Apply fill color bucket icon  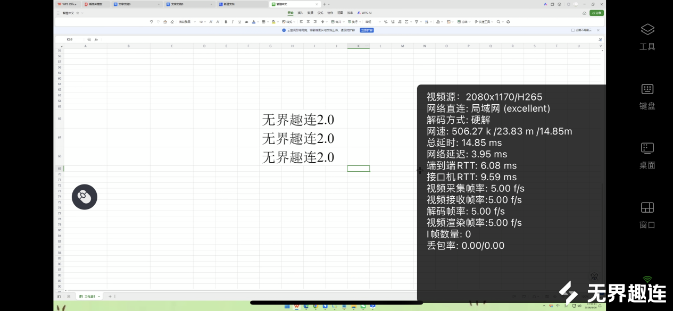tap(273, 22)
